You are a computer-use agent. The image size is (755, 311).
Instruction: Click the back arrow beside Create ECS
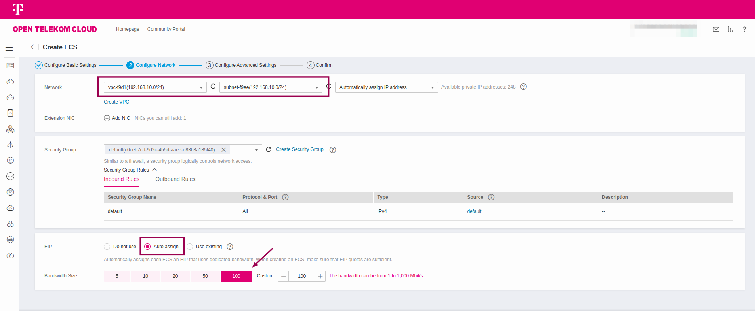[32, 47]
